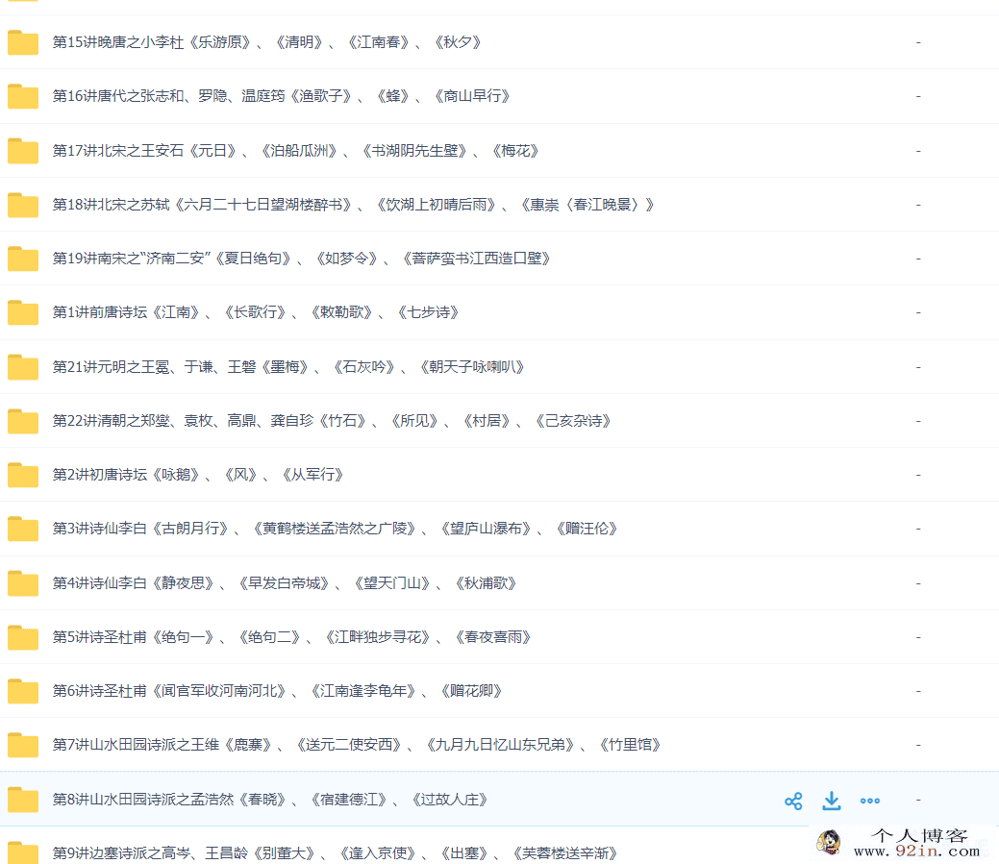Click the folder icon for 第7讲山水田园诗派之王维
The image size is (999, 864).
(23, 745)
